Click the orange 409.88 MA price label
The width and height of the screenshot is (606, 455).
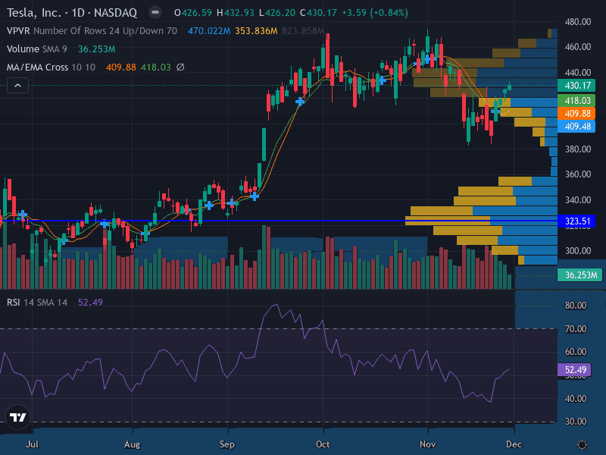[x=576, y=113]
